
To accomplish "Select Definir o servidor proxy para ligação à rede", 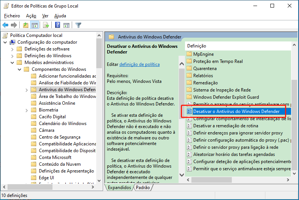I will pyautogui.click(x=236, y=147).
